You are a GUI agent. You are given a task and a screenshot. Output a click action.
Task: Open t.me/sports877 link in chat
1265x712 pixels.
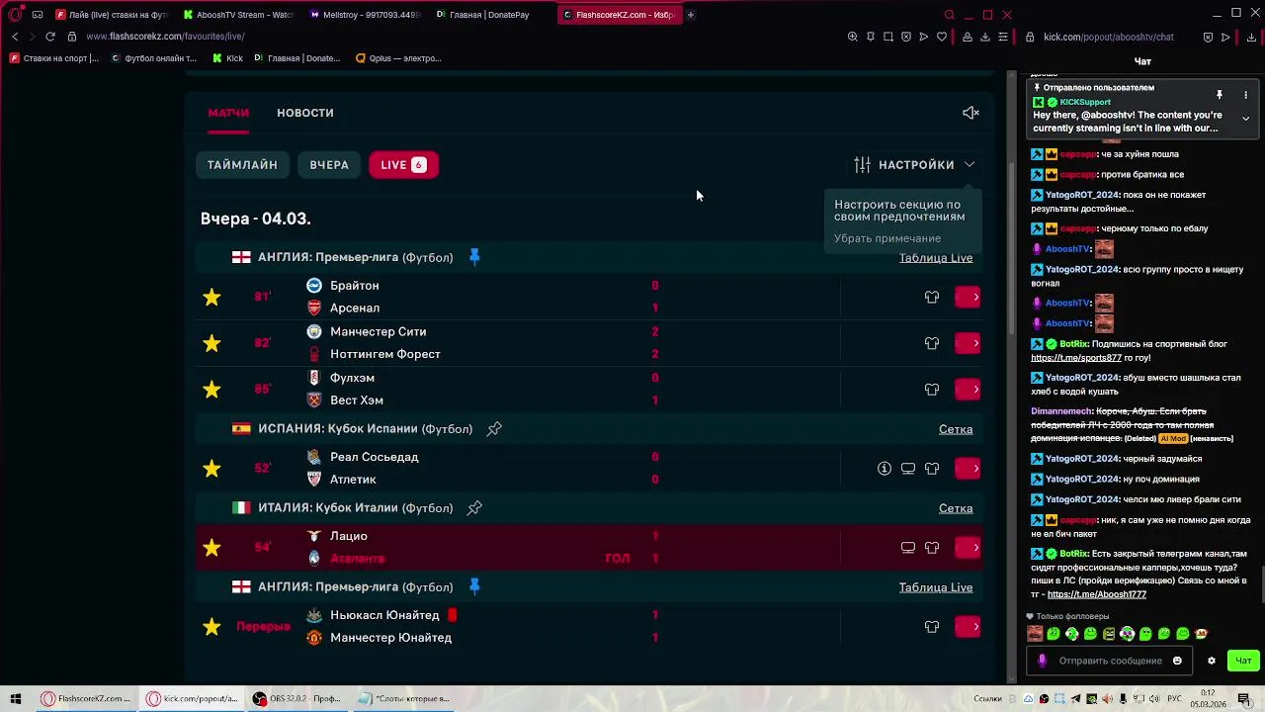click(1076, 358)
